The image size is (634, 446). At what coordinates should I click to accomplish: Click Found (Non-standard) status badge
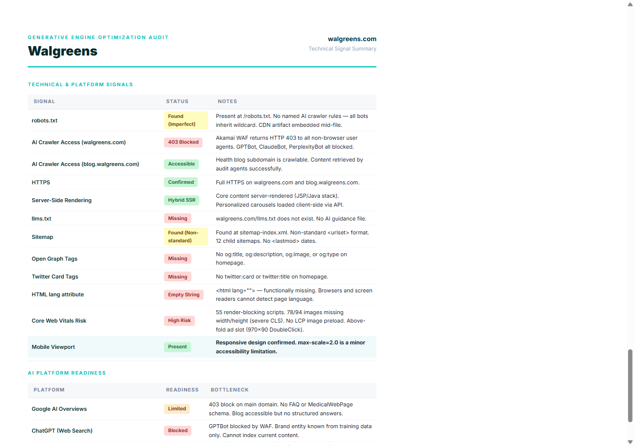186,237
